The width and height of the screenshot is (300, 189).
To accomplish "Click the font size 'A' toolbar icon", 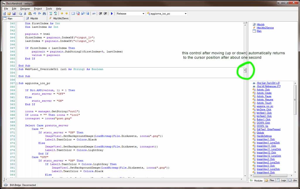I will (94, 13).
